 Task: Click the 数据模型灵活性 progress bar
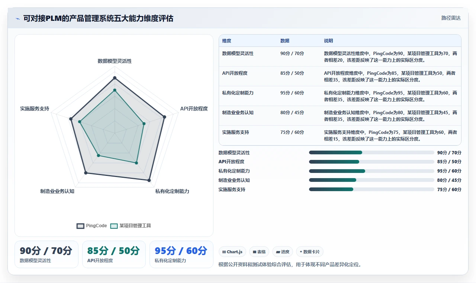click(372, 152)
